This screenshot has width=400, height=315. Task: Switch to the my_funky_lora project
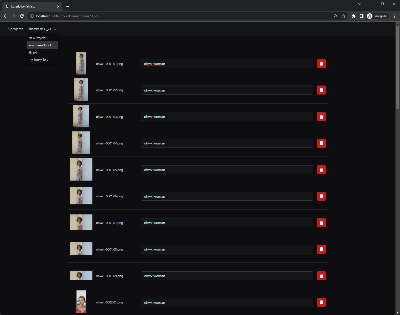pyautogui.click(x=39, y=60)
